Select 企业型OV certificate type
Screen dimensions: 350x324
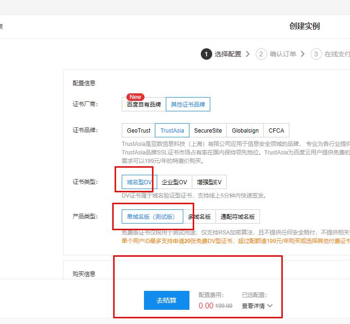pos(174,182)
